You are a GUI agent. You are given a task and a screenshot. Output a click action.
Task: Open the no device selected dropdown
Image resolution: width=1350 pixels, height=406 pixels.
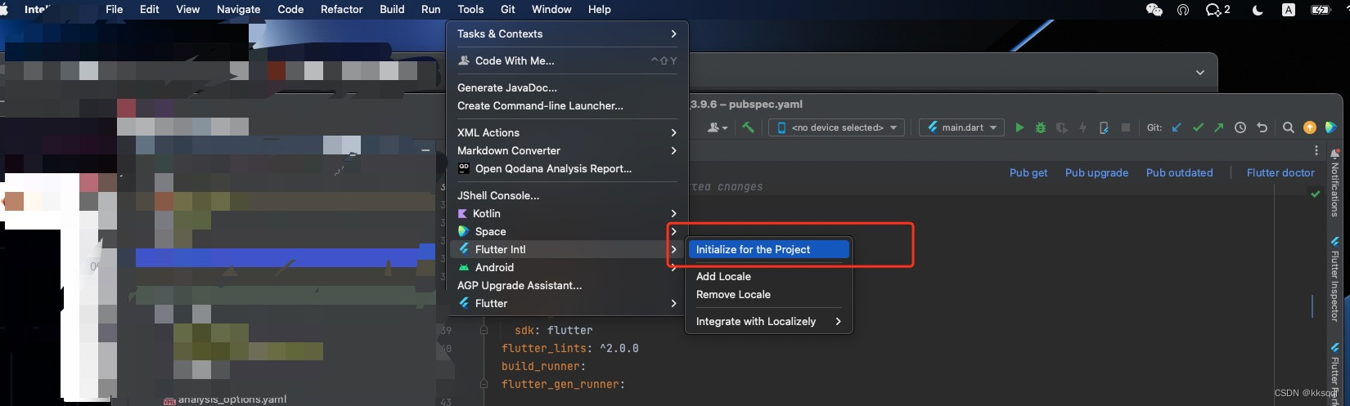tap(837, 127)
